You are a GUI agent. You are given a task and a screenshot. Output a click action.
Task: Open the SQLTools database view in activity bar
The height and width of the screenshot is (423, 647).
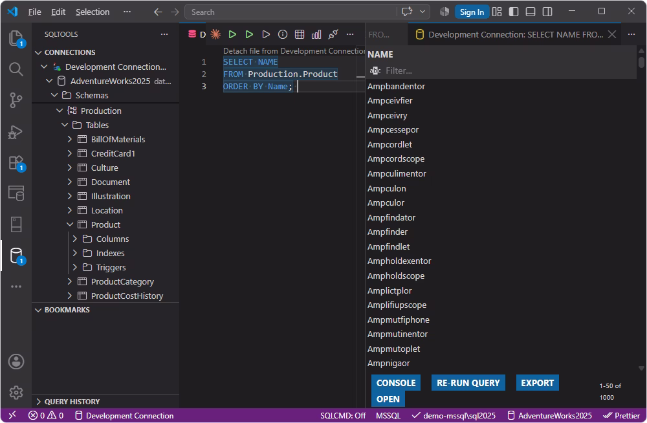16,255
